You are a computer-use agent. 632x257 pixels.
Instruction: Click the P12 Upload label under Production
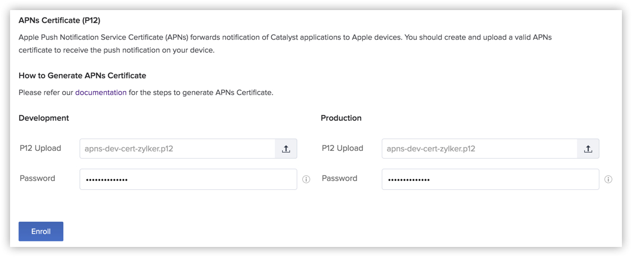[x=343, y=148]
